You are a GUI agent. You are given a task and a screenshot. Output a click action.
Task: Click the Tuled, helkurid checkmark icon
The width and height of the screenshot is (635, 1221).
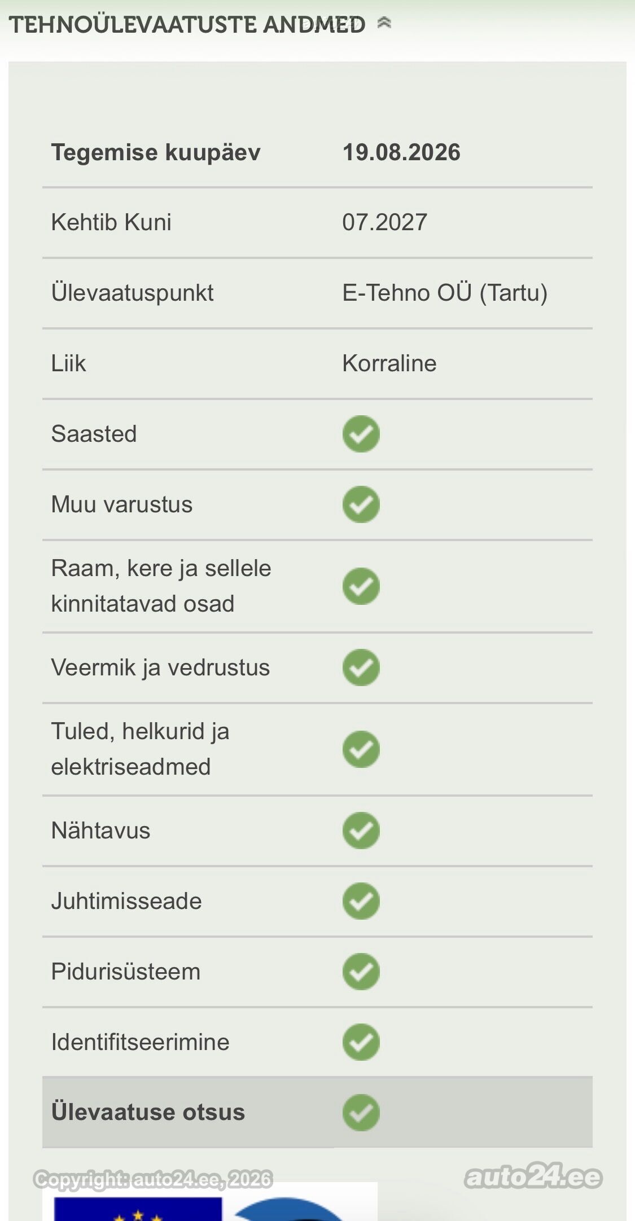coord(361,749)
